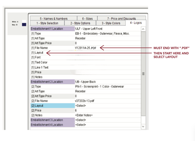Open the [2] Layout Select dropdown

coord(107,106)
